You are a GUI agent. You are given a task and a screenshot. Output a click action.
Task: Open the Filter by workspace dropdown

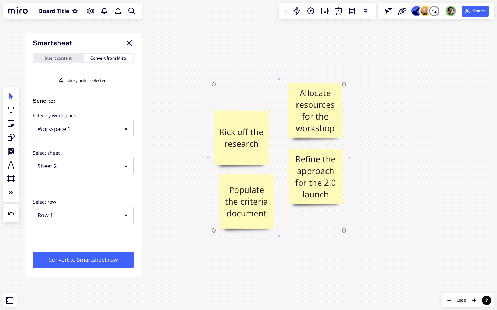(x=83, y=129)
